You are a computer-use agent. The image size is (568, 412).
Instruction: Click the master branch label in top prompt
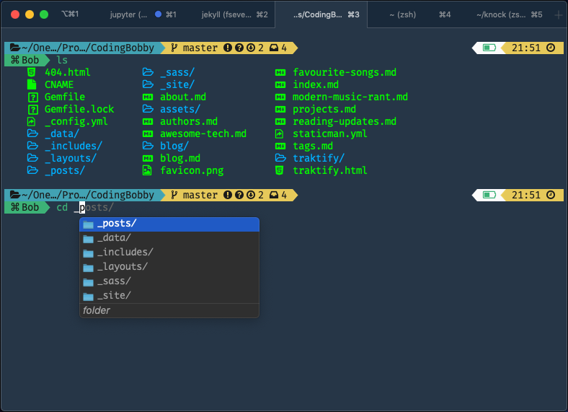point(200,48)
